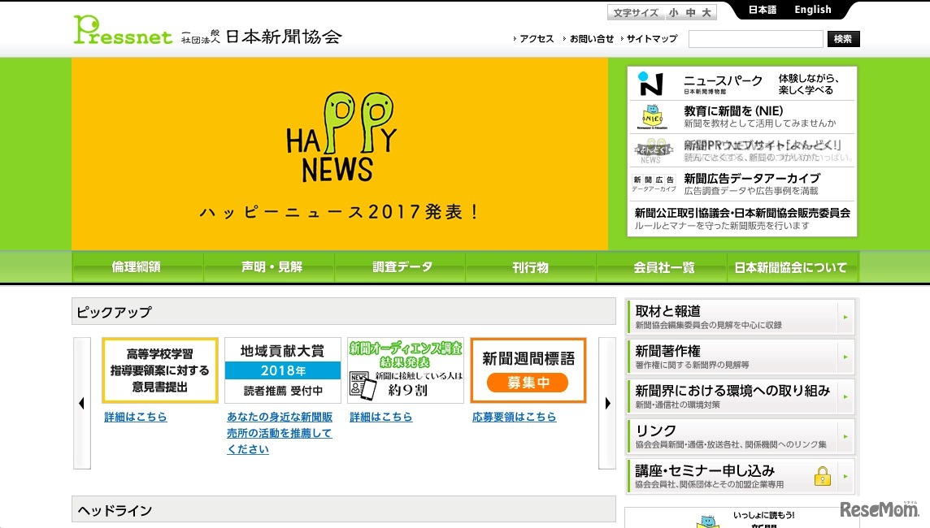Open 会員社一覧 in the navigation menu

663,267
